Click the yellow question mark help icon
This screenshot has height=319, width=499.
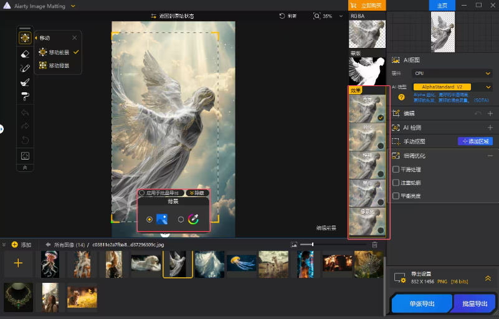point(401,97)
